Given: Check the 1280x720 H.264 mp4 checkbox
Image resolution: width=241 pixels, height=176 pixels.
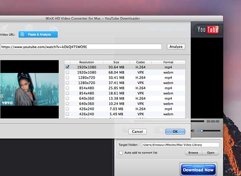Looking at the screenshot, I should [67, 78].
